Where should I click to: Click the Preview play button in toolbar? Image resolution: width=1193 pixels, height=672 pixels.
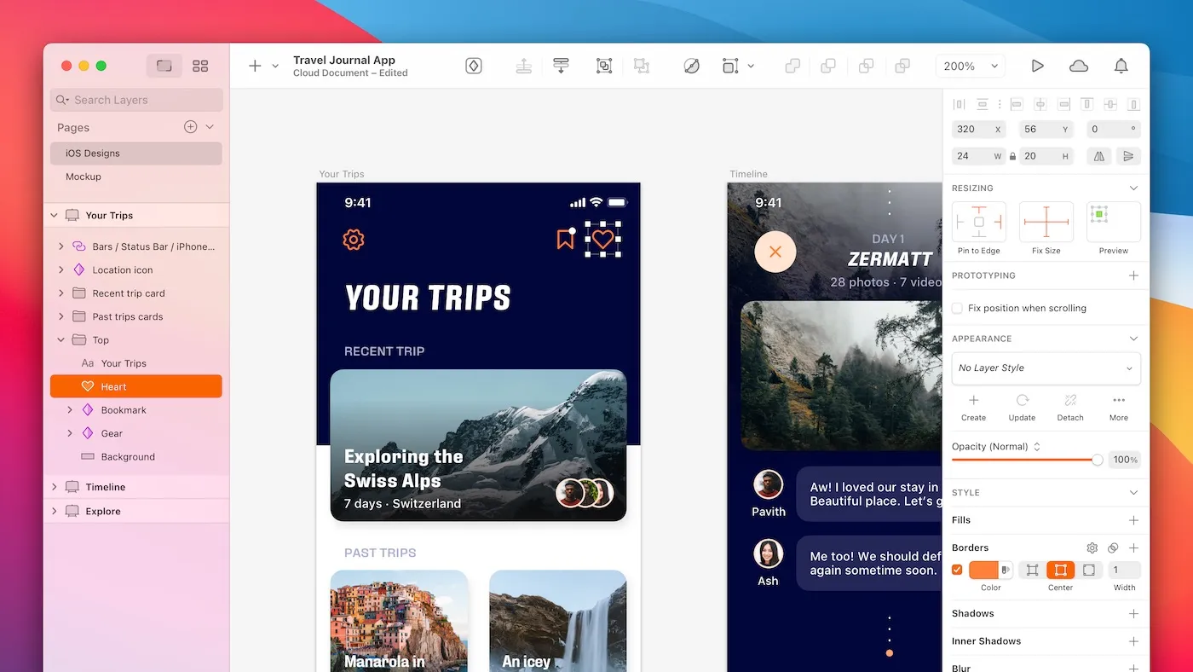click(1037, 66)
